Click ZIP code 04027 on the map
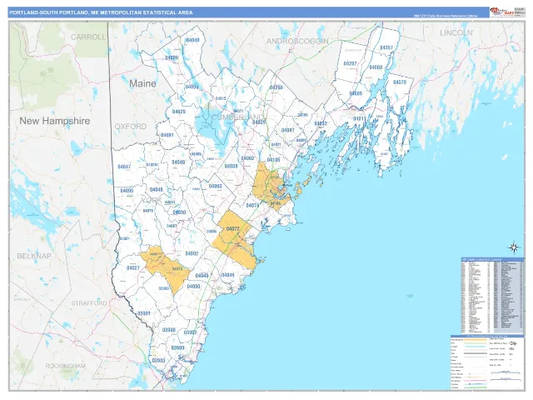The height and width of the screenshot is (400, 533). pyautogui.click(x=133, y=268)
